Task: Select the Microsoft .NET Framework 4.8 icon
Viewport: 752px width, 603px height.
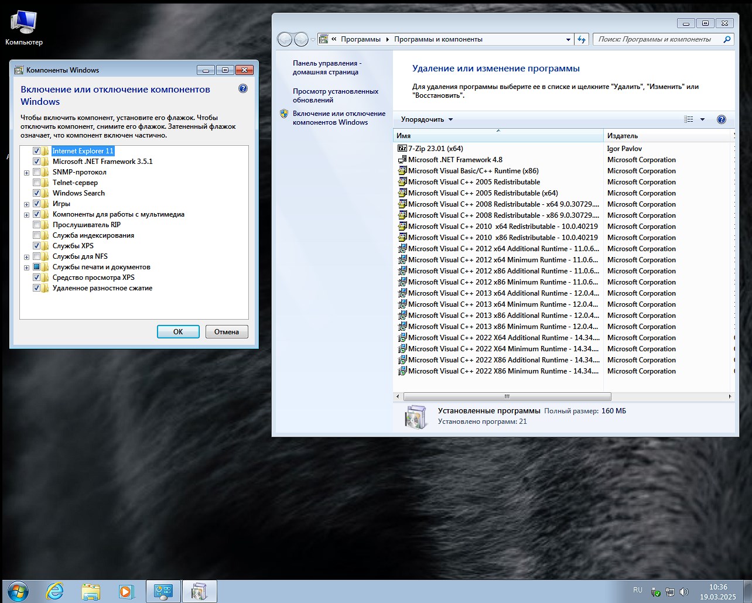Action: [x=402, y=160]
